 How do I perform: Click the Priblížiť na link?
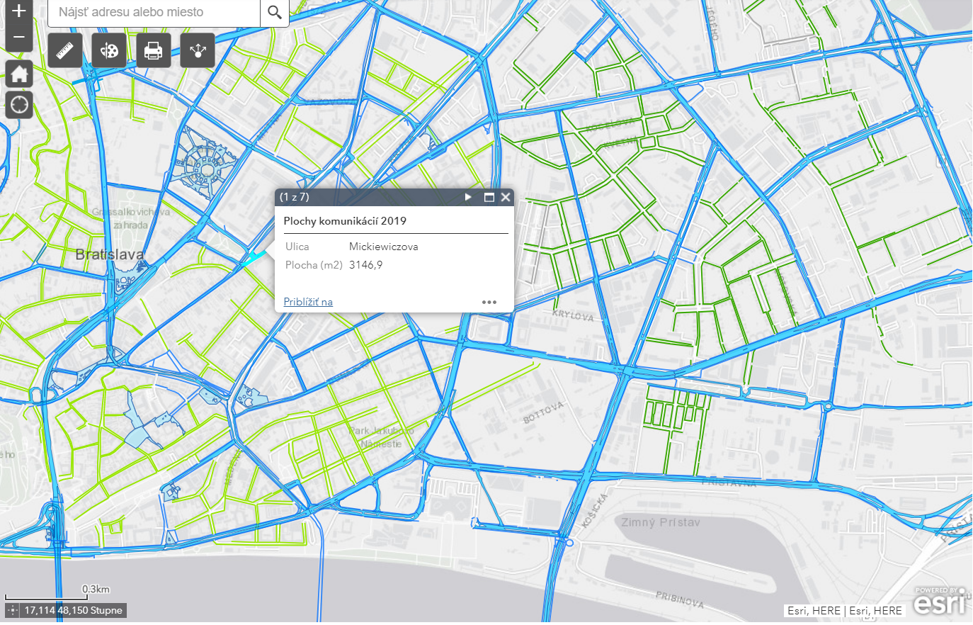308,302
